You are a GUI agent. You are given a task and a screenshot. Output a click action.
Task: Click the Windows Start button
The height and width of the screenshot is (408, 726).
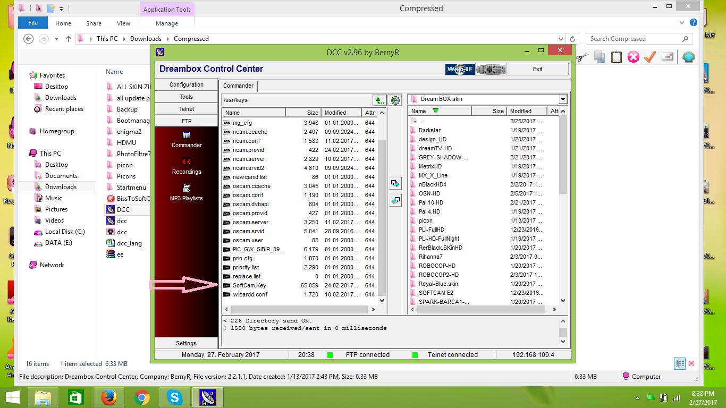[12, 397]
